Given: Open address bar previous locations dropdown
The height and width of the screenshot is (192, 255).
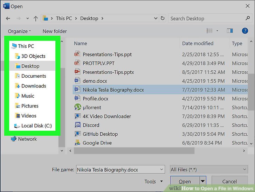Looking at the screenshot, I should point(156,18).
